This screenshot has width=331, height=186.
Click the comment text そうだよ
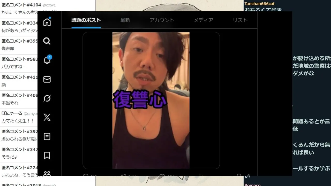tap(10, 157)
